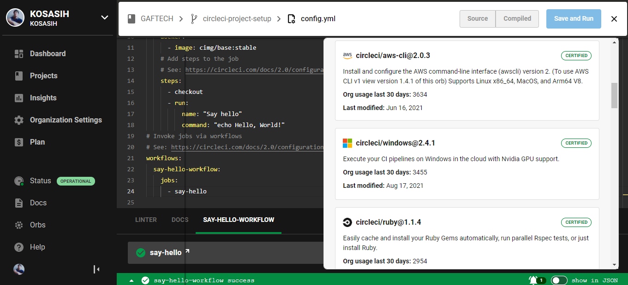The height and width of the screenshot is (285, 628).
Task: Open the circleci/windows@2.4.1 orb title
Action: [395, 143]
